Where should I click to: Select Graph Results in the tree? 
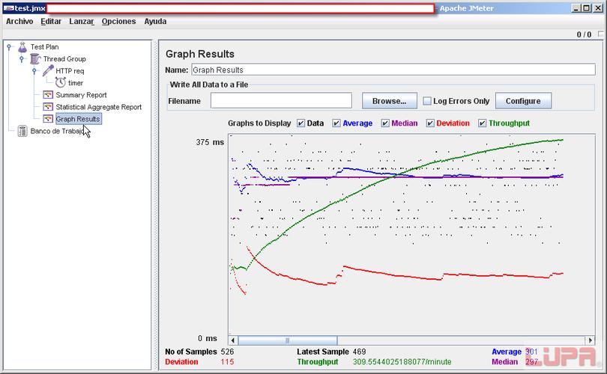tap(78, 119)
